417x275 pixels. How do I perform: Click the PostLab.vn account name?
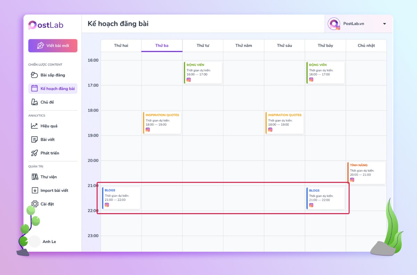tap(354, 24)
